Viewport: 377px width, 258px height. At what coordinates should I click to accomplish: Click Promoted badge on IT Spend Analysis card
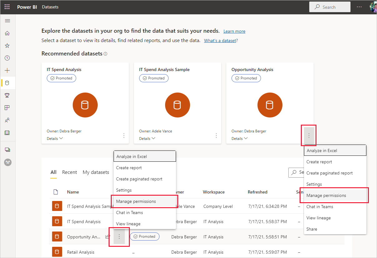(x=61, y=78)
